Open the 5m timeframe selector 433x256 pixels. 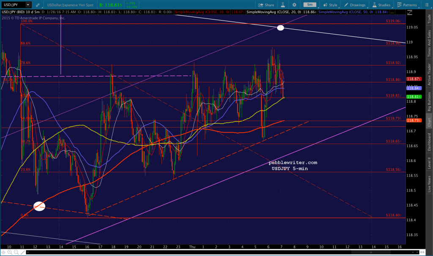(310, 5)
